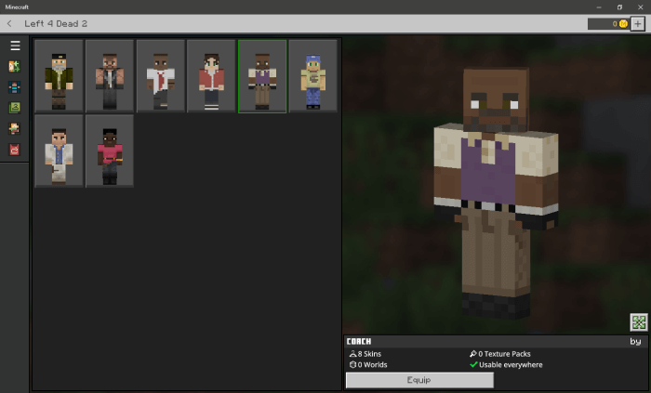Screen dimensions: 651x393
Task: Pick the red jacket female skin
Action: pyautogui.click(x=211, y=75)
